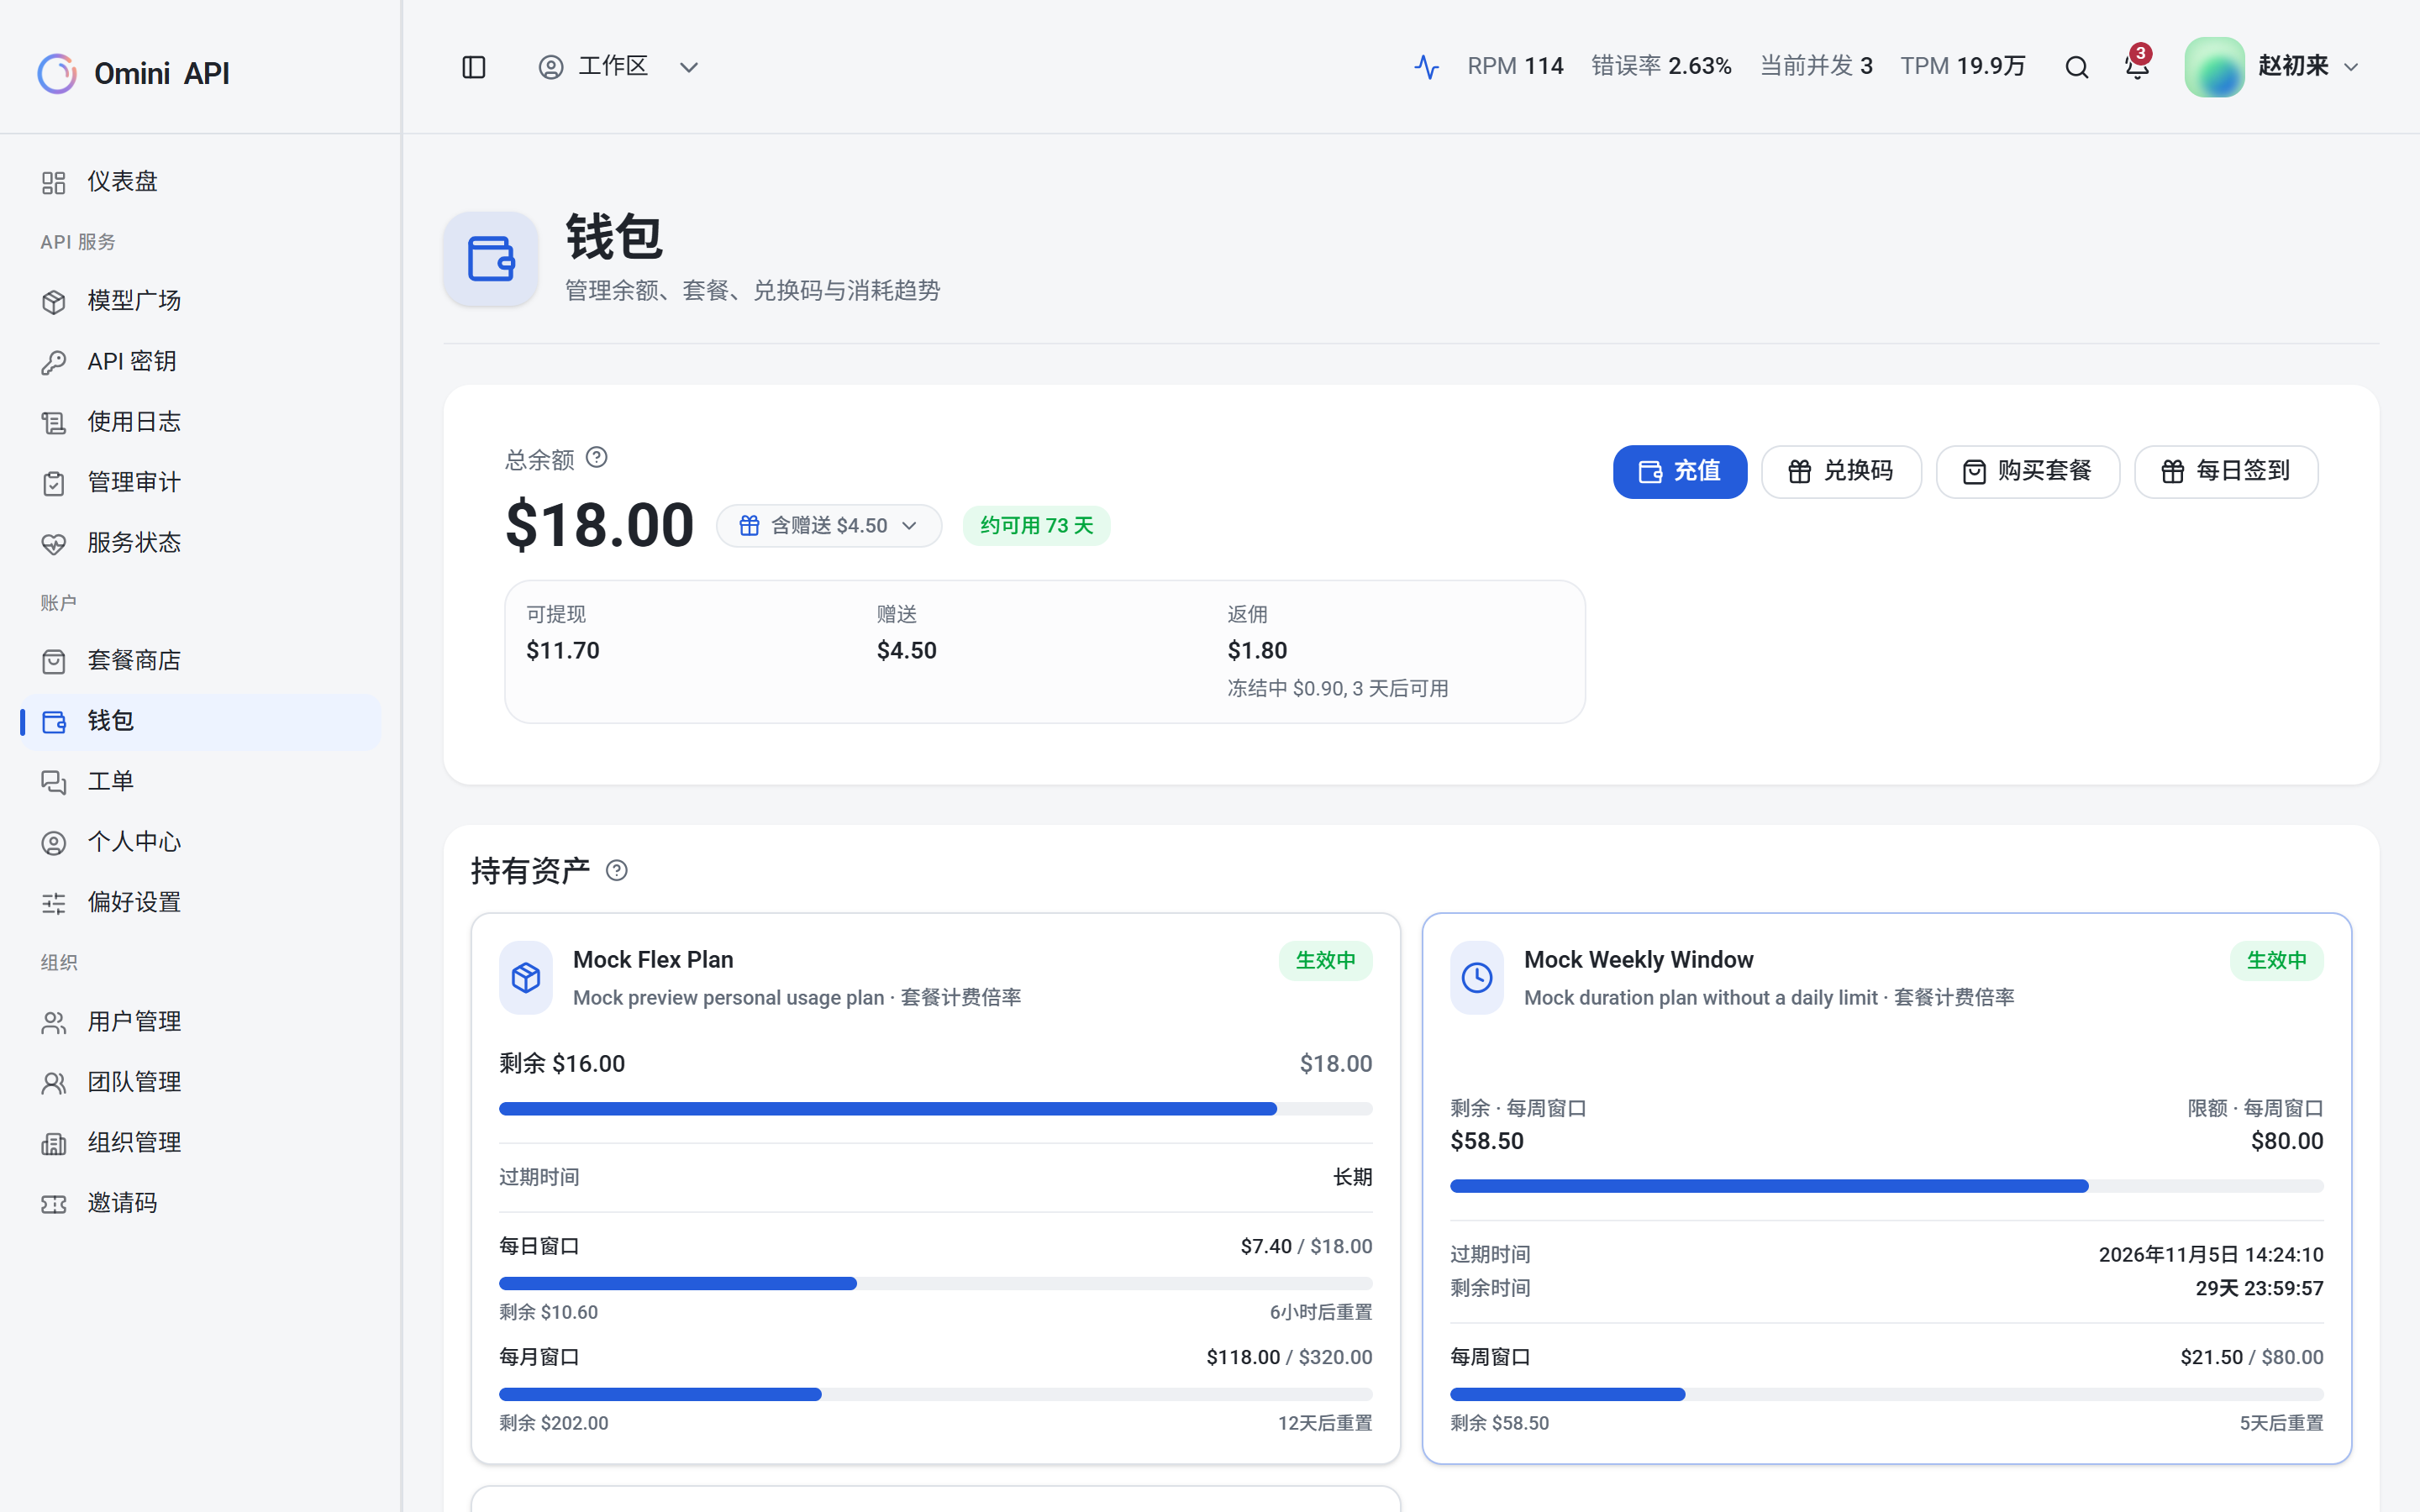Open the search icon in header
Screen dimensions: 2420x1512
(x=2077, y=67)
